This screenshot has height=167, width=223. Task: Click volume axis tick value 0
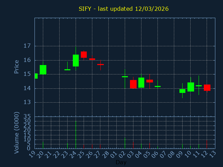pyautogui.click(x=29, y=149)
